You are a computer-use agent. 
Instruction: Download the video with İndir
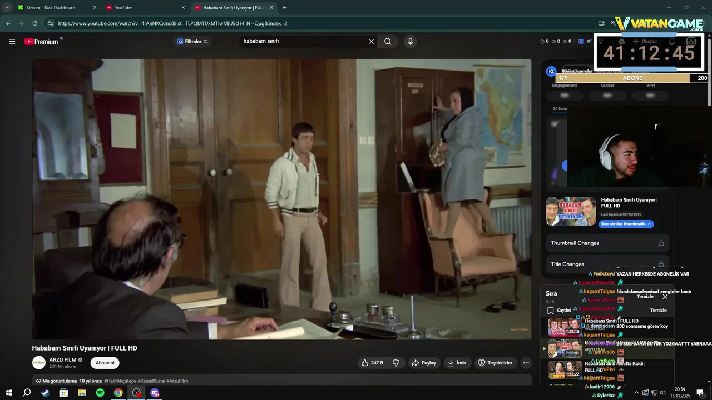457,363
